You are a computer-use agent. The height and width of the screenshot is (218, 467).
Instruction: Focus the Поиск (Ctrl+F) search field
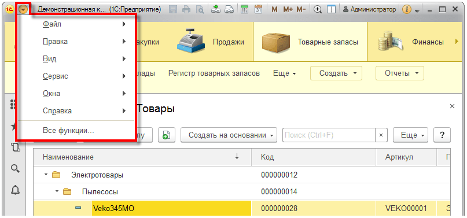(x=329, y=135)
